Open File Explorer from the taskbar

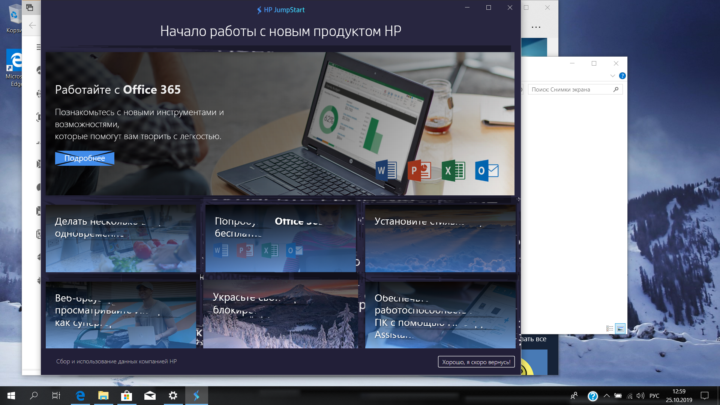click(103, 396)
